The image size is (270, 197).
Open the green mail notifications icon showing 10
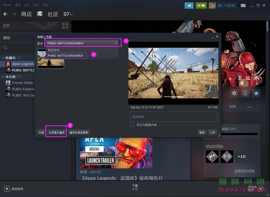(x=201, y=5)
